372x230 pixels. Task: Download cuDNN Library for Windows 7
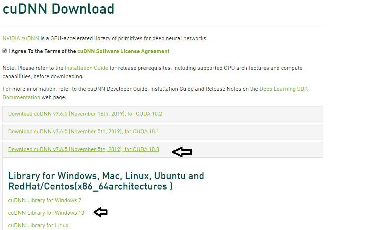click(45, 200)
